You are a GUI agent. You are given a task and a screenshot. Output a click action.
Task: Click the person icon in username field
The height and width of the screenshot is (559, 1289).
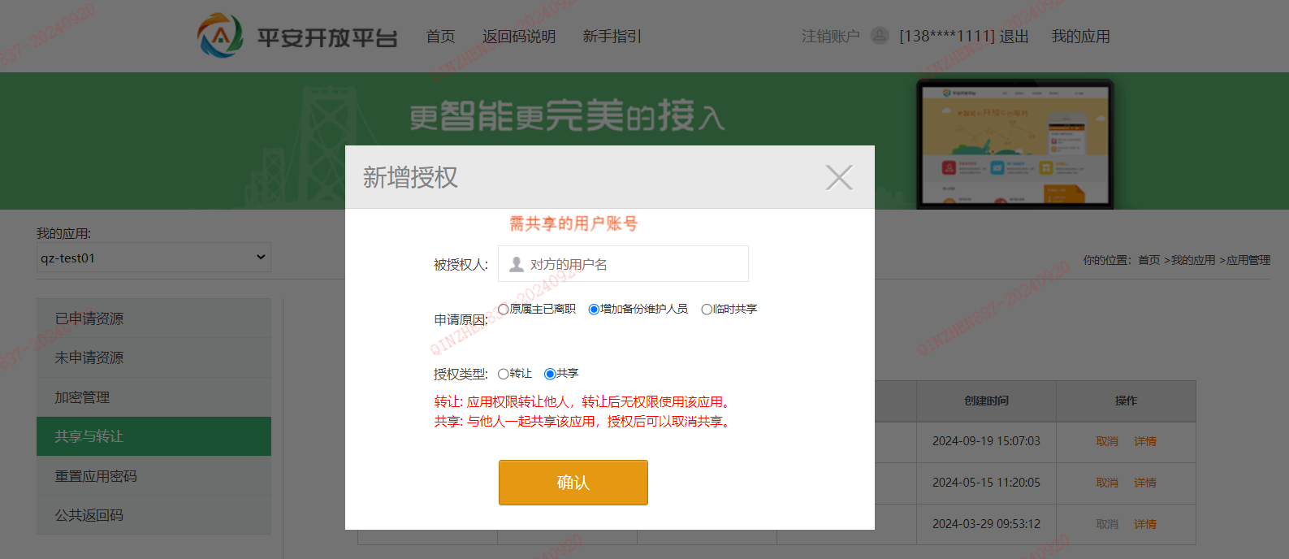click(x=516, y=264)
